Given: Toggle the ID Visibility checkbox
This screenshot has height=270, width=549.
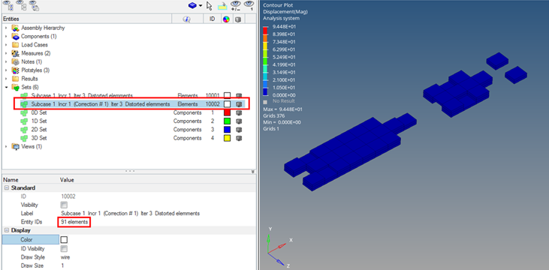Looking at the screenshot, I should coord(64,249).
